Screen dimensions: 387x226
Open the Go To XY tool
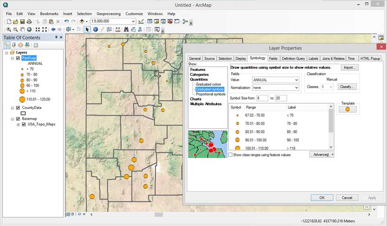pos(140,29)
